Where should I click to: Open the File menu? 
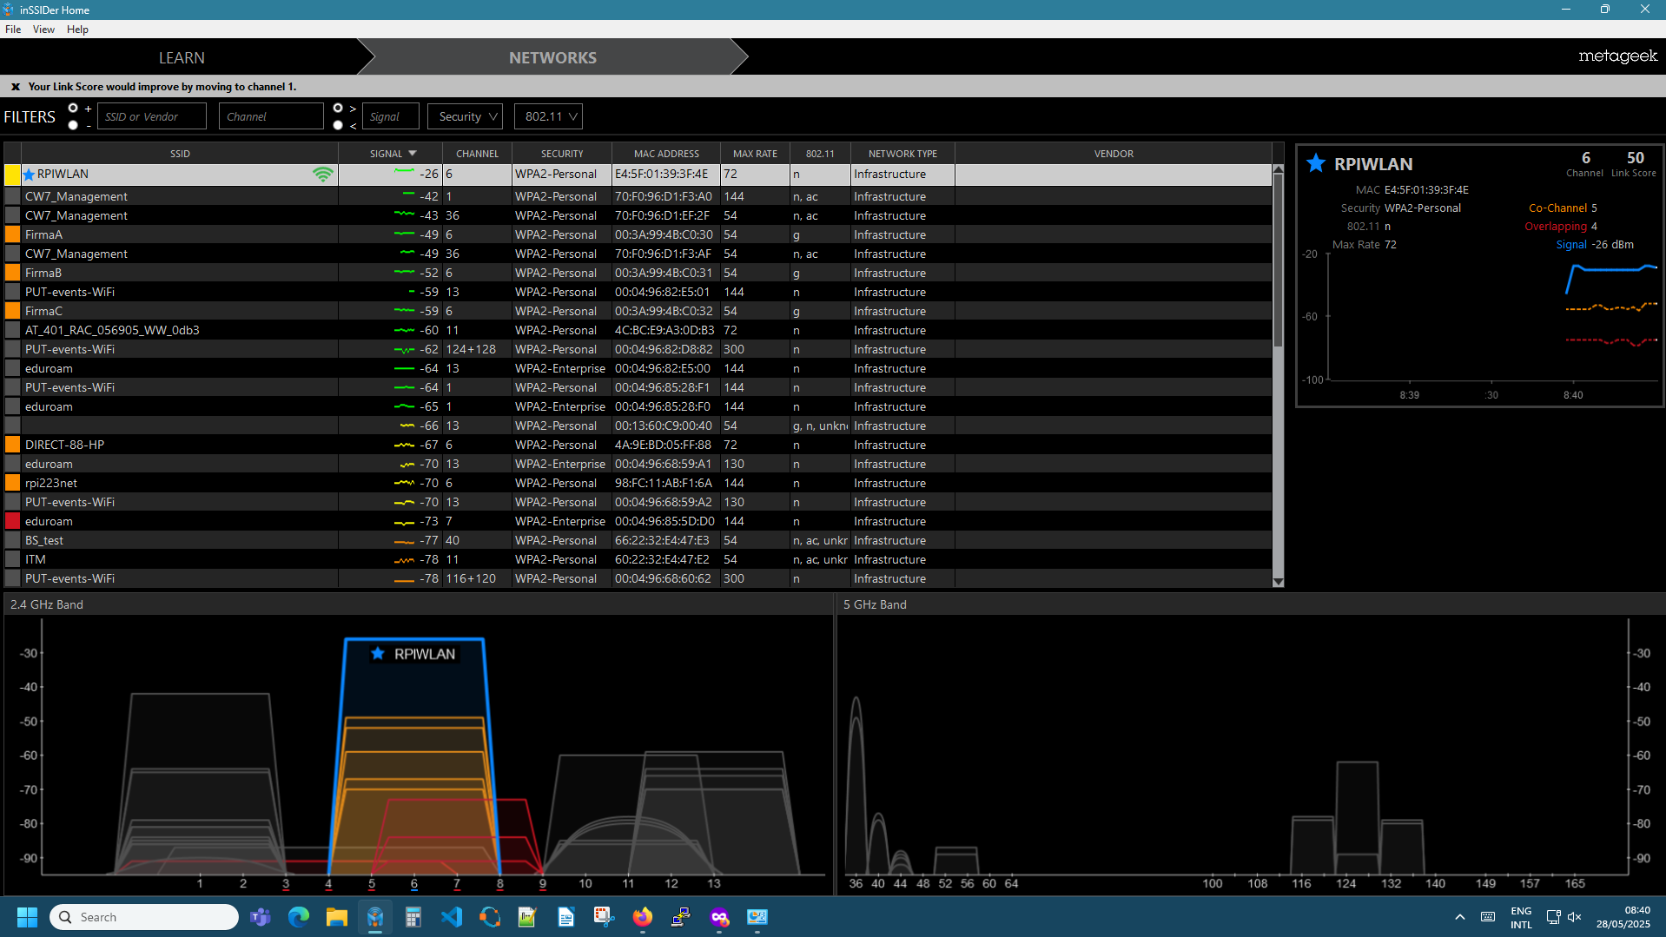click(x=13, y=30)
